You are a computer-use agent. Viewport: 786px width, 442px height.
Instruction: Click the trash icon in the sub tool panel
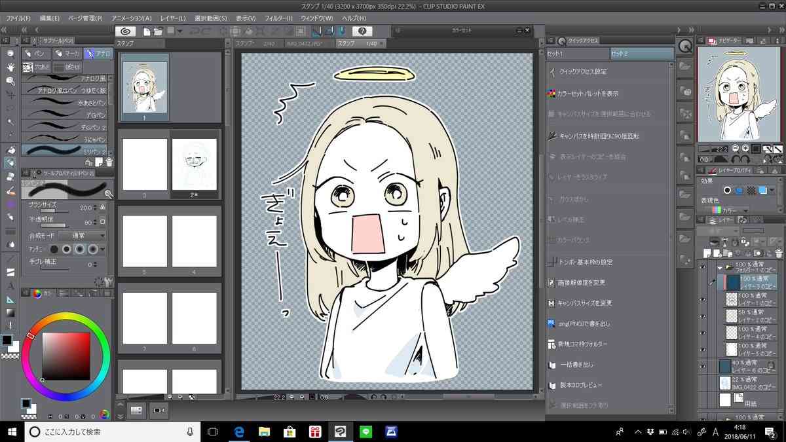point(109,162)
